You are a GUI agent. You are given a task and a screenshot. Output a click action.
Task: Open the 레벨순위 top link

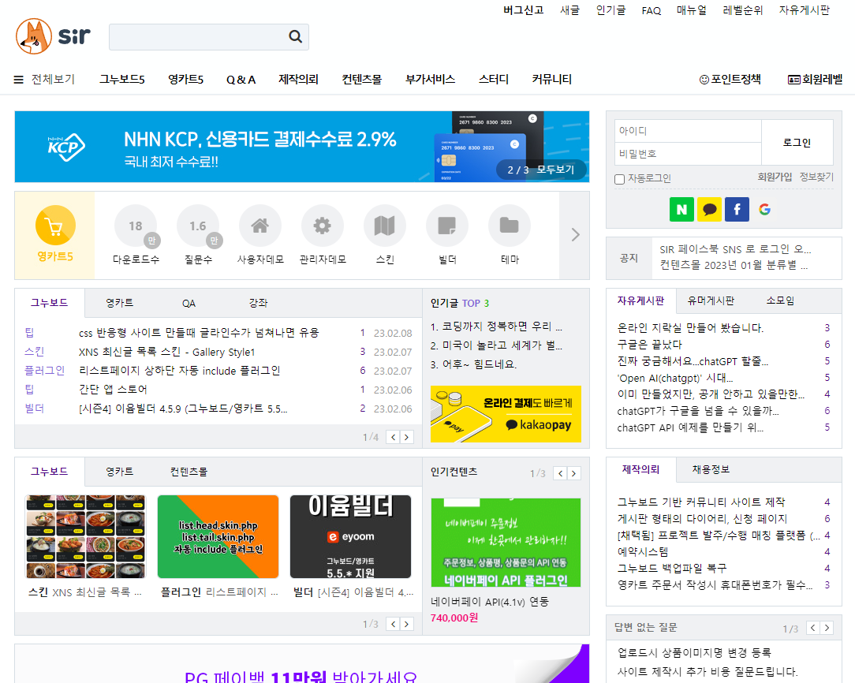pyautogui.click(x=743, y=10)
